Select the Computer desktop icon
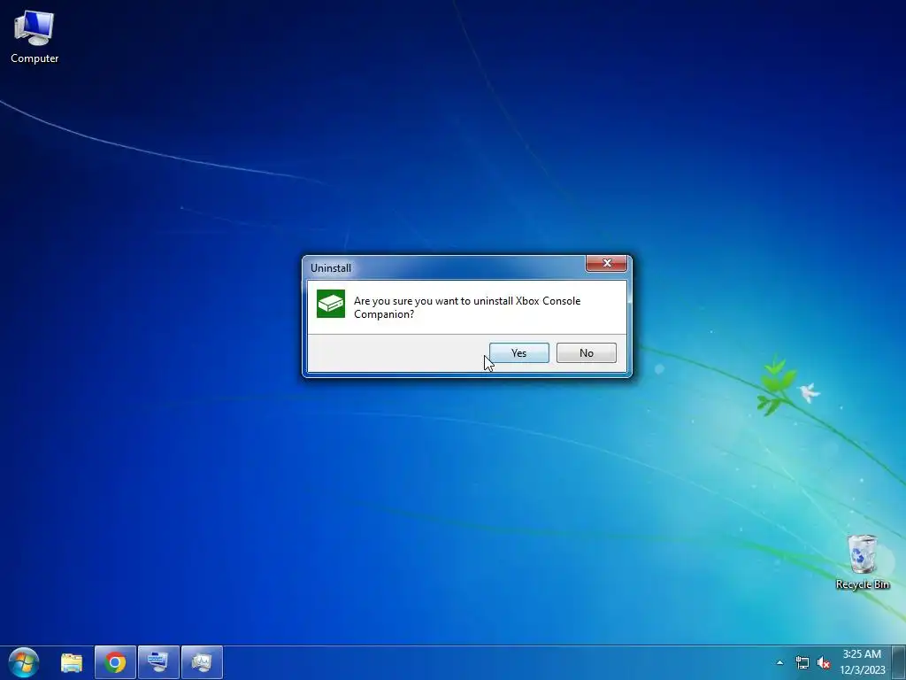906x680 pixels. [35, 35]
